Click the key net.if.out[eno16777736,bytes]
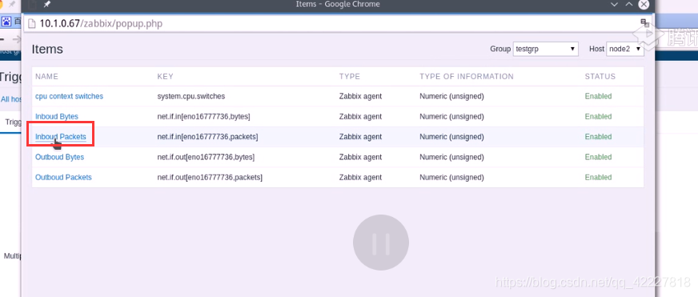The image size is (698, 297). [206, 157]
